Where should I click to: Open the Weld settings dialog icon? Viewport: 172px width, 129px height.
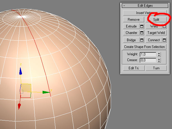point(164,26)
